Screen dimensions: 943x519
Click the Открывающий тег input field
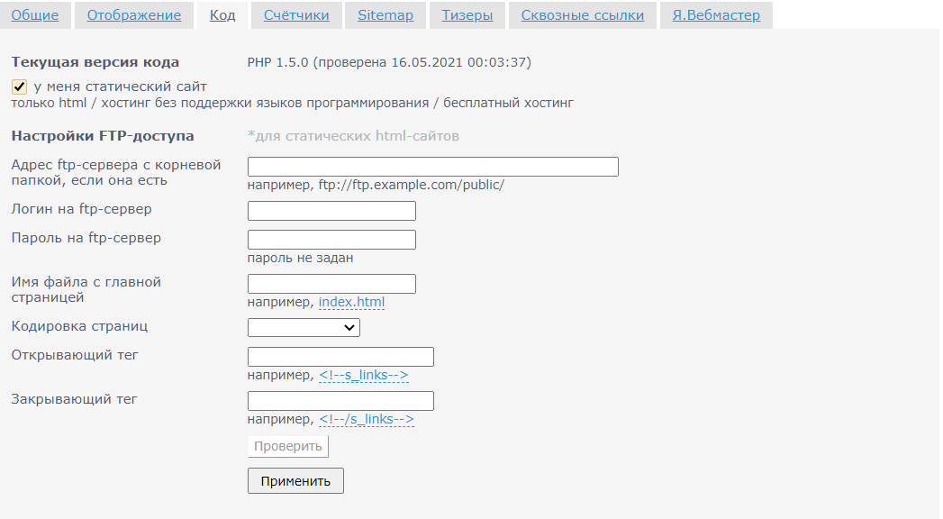(x=341, y=357)
